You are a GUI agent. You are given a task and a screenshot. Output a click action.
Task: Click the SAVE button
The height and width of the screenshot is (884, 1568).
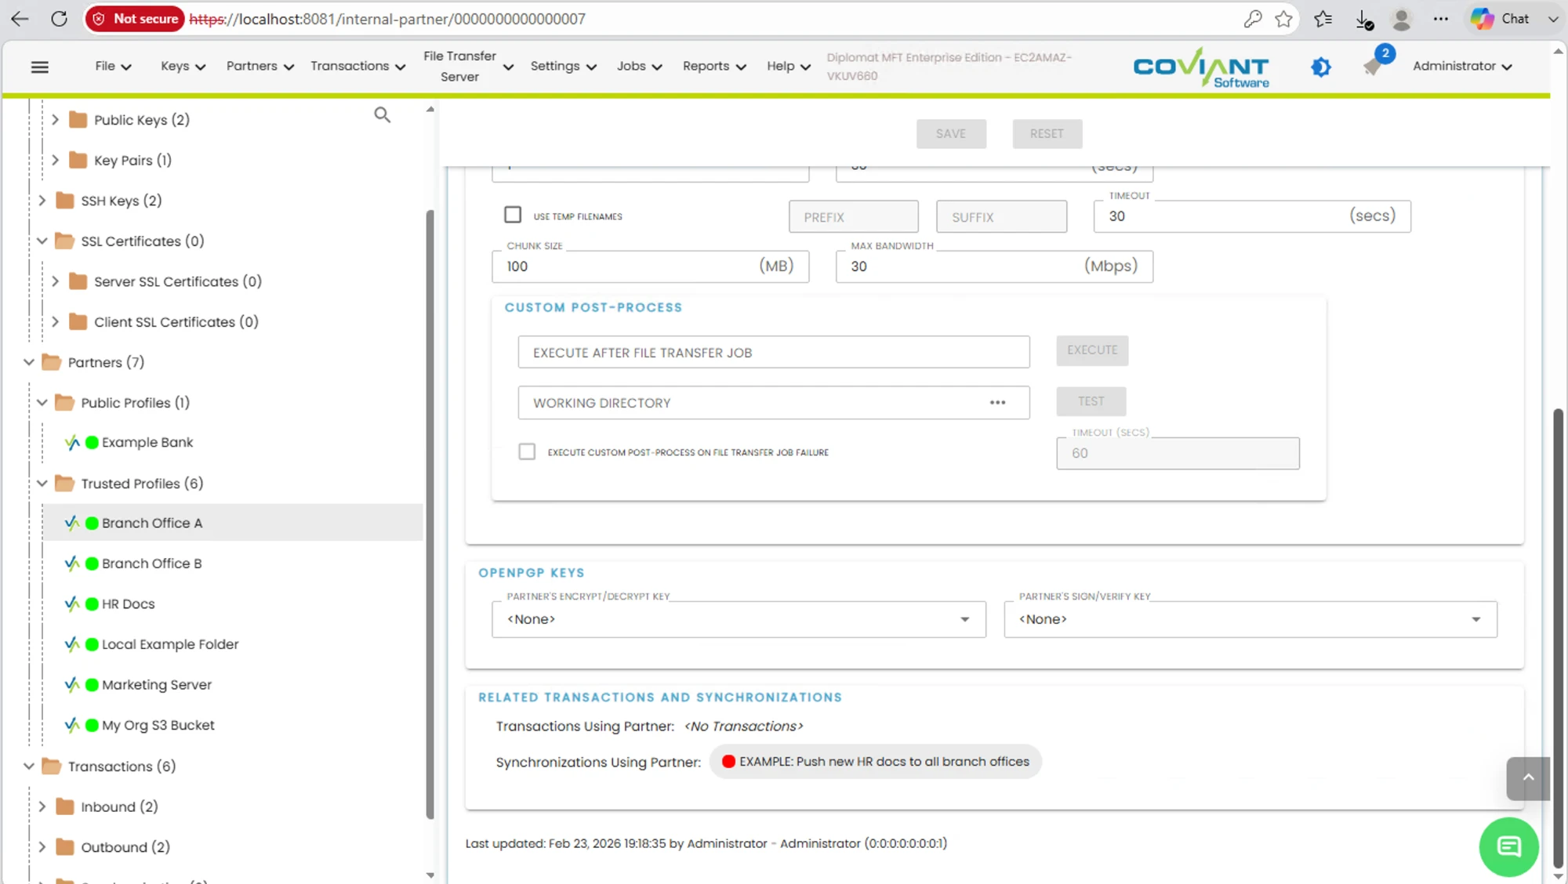(x=951, y=134)
